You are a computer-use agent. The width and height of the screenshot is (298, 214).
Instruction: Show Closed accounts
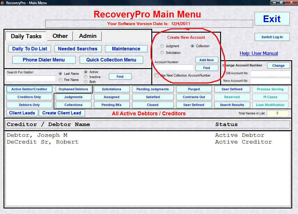tap(152, 105)
